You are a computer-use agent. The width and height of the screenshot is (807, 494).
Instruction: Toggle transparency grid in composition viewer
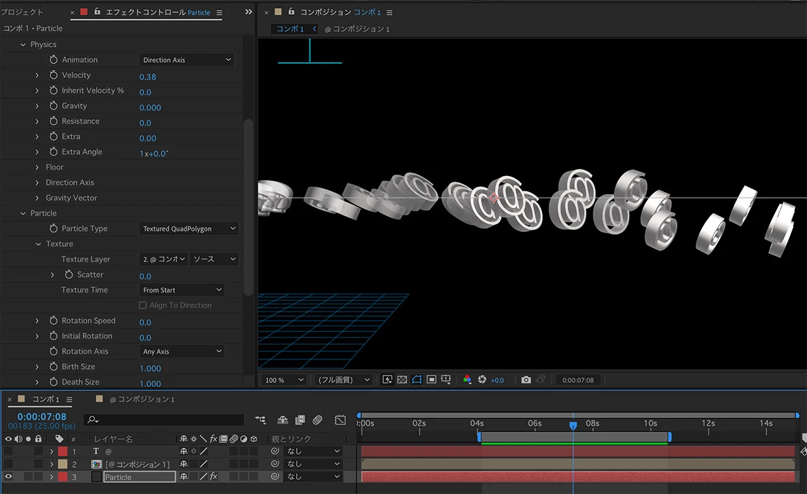point(402,379)
